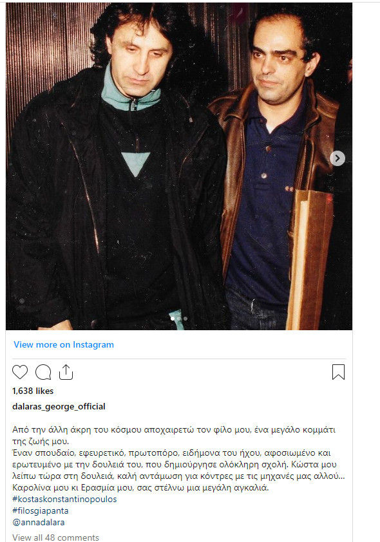Open comments via the speech bubble icon
Image resolution: width=380 pixels, height=542 pixels.
pos(43,372)
